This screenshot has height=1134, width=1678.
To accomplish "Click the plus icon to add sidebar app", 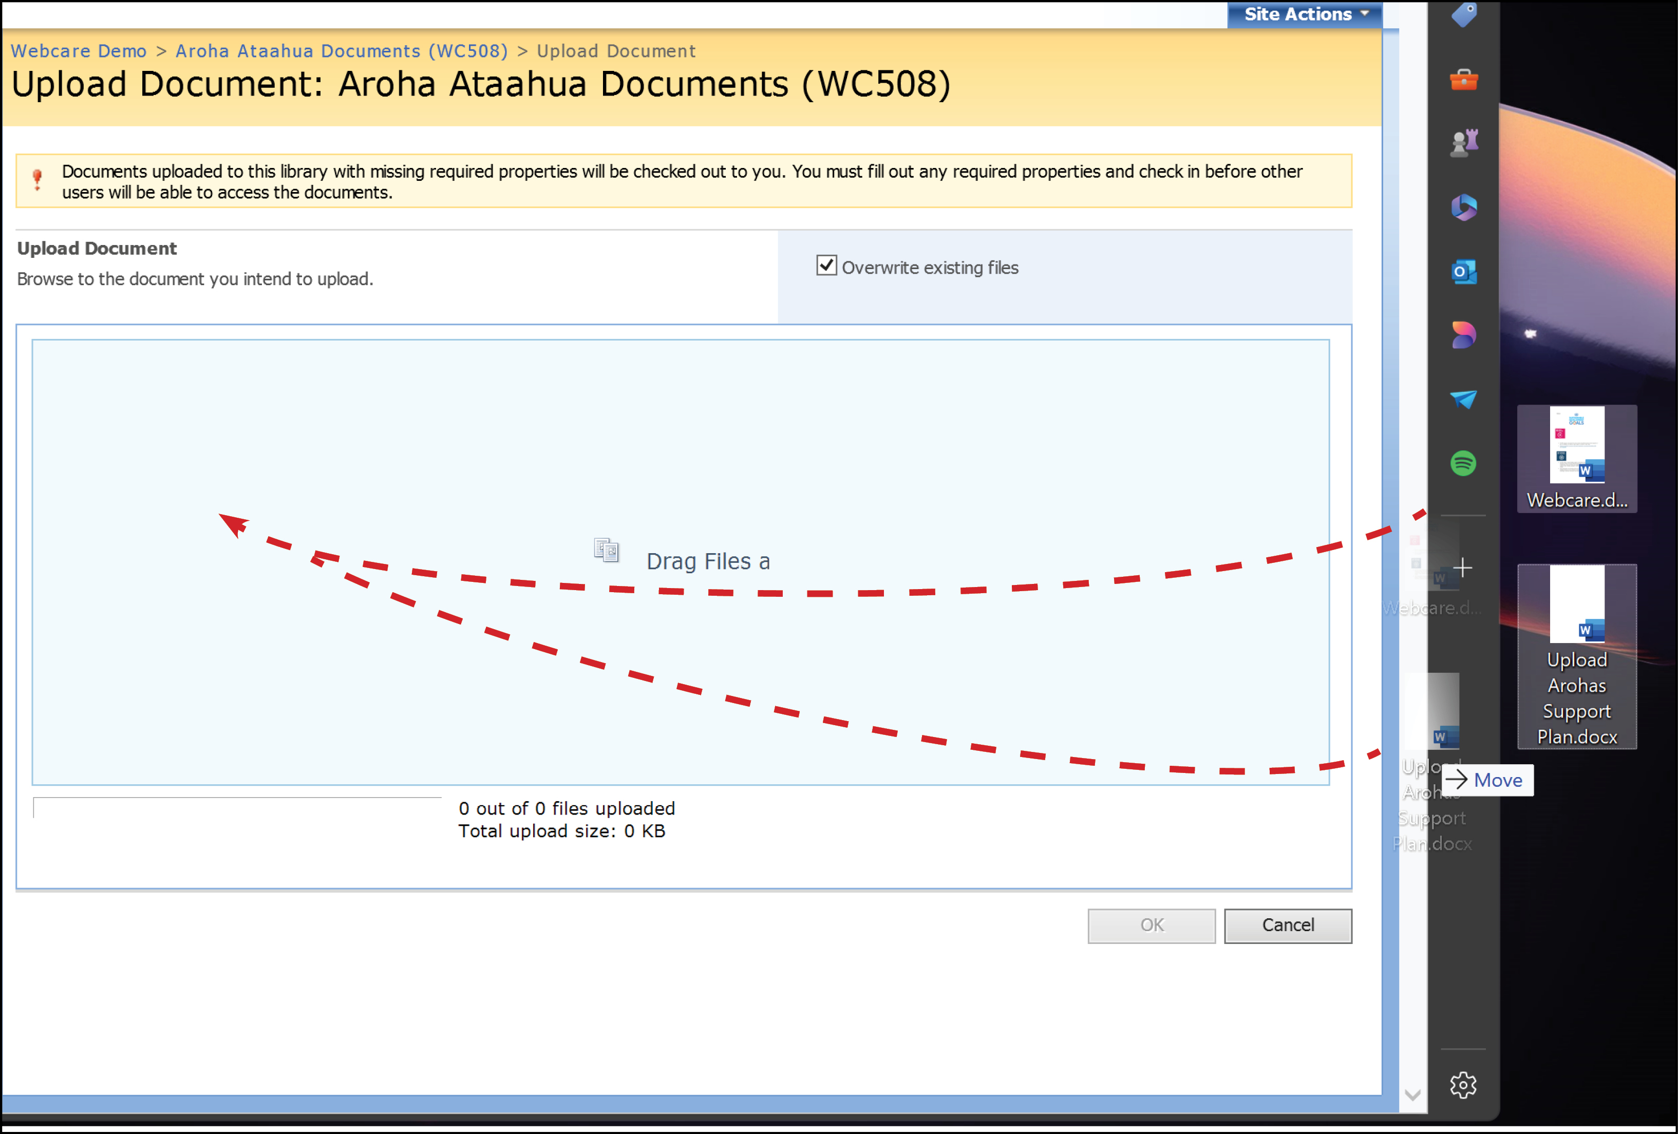I will tap(1463, 568).
